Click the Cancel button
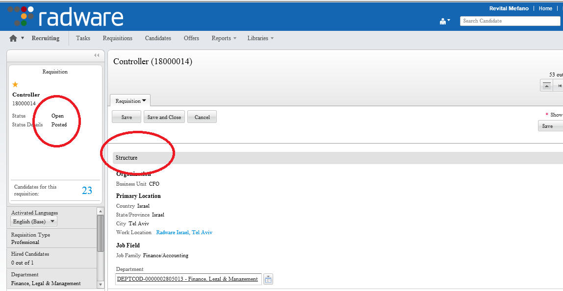This screenshot has width=563, height=291. coord(202,117)
